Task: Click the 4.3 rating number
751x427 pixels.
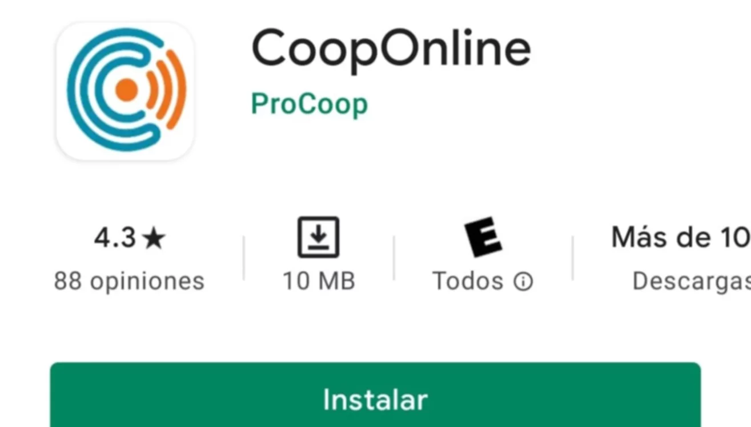Action: (x=115, y=238)
